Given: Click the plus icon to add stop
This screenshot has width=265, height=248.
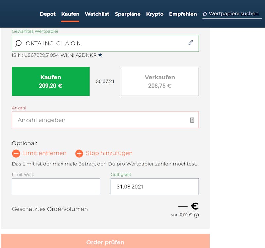Looking at the screenshot, I should coord(79,153).
